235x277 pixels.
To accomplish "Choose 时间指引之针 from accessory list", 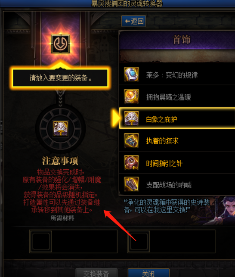I will [x=177, y=162].
